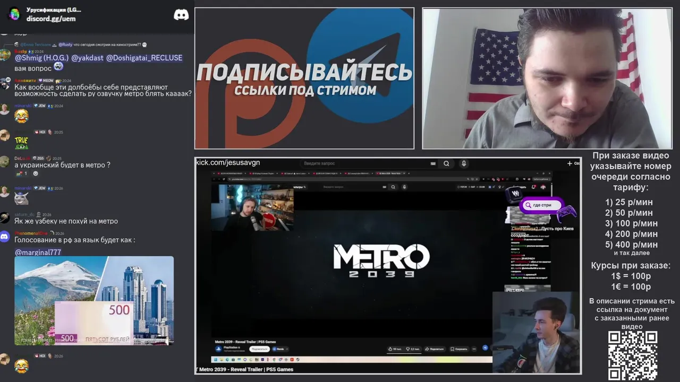This screenshot has height=382, width=680.
Task: Click the '1$ = 100р' exchange rate line
Action: (631, 276)
